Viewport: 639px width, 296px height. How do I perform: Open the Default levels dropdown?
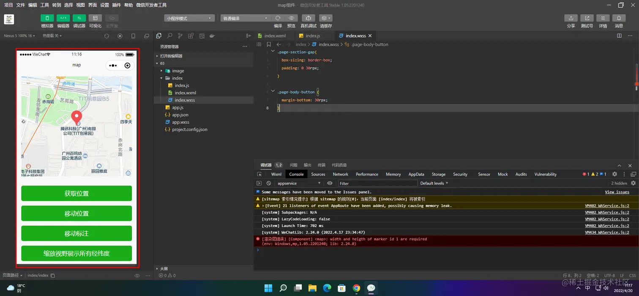point(434,183)
